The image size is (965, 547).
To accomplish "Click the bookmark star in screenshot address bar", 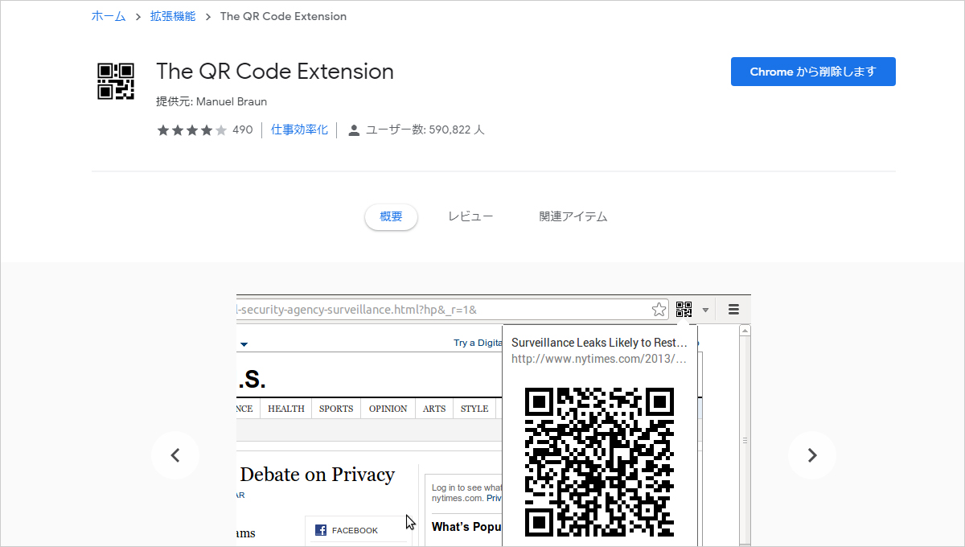I will (x=659, y=310).
